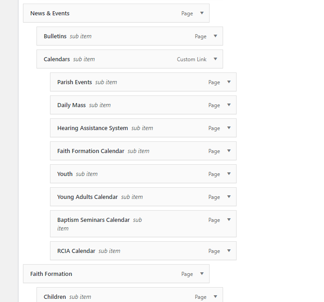Toggle Baptism Seminars Calendar details arrow

[229, 220]
